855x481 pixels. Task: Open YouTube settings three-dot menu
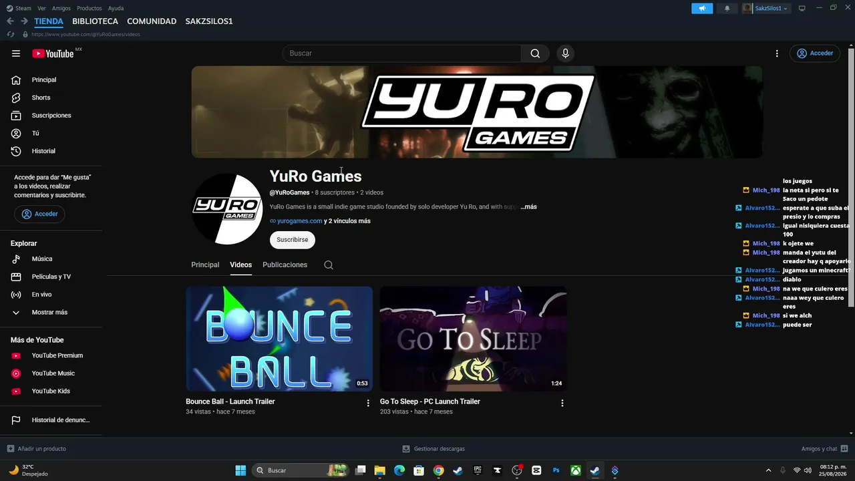tap(777, 53)
